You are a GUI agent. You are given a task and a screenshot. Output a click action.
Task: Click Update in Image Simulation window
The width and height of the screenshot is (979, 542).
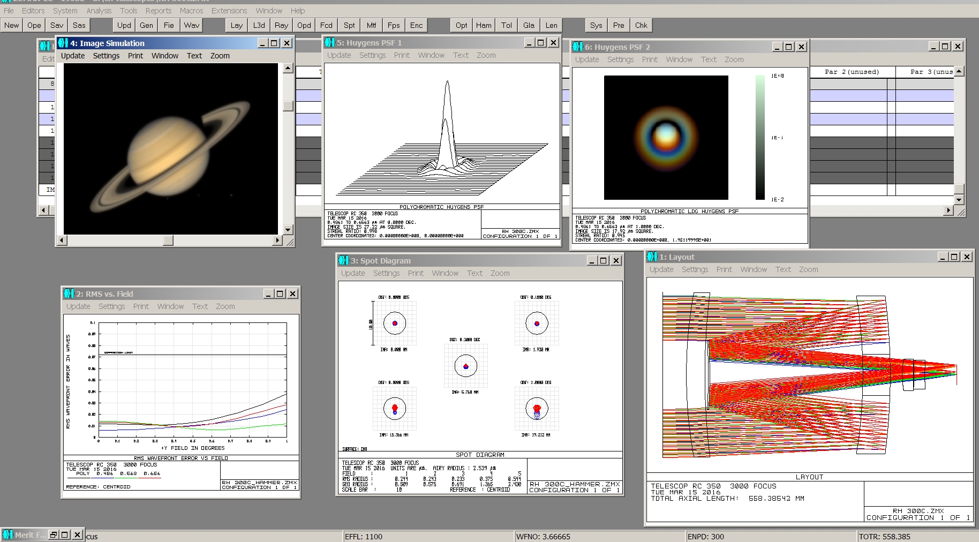(73, 56)
